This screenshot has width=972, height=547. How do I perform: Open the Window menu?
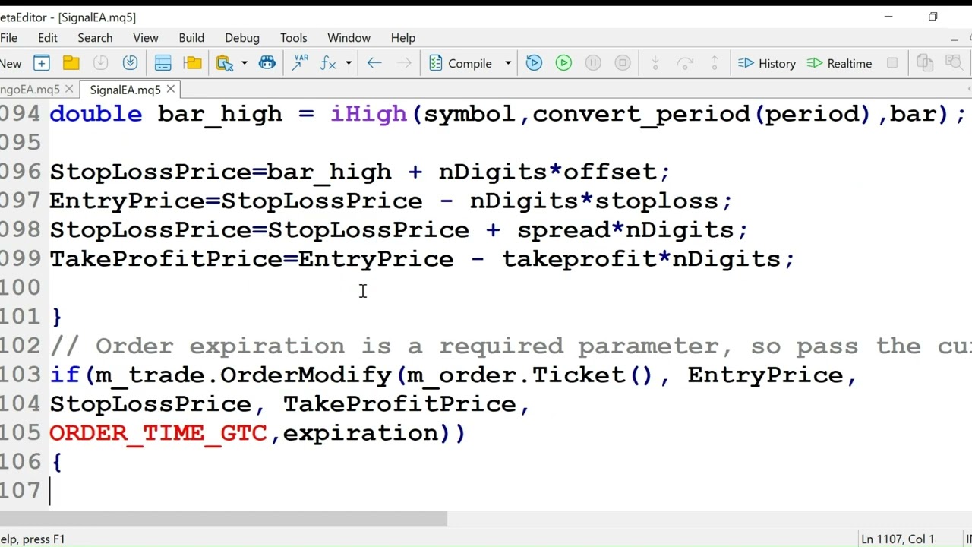pyautogui.click(x=349, y=37)
